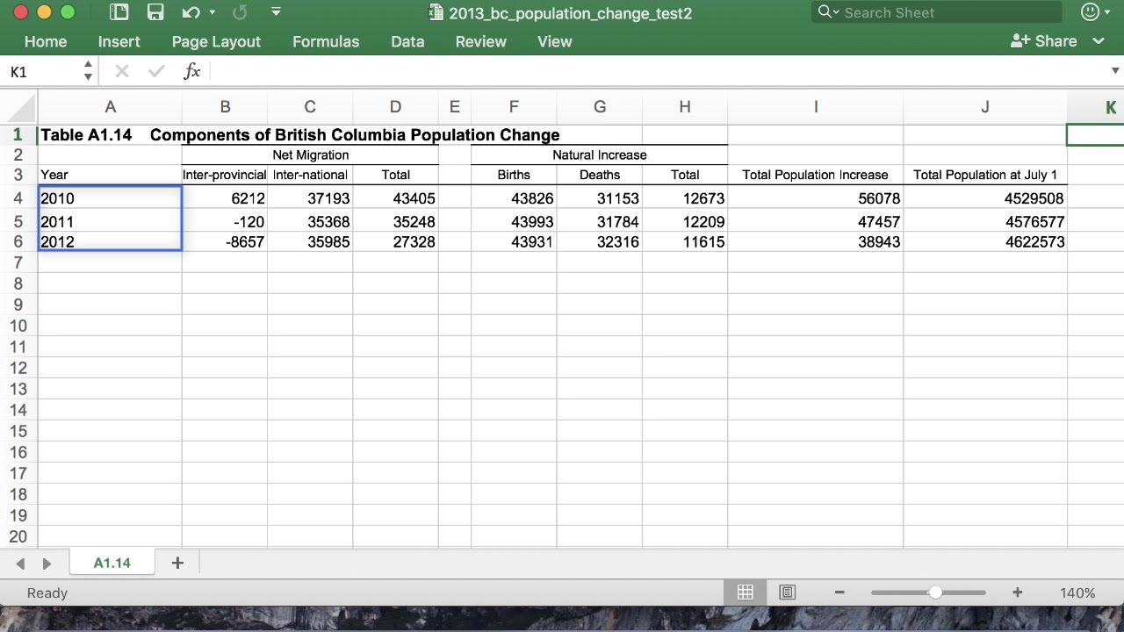Click the Save icon in title bar
The image size is (1124, 632).
[155, 12]
